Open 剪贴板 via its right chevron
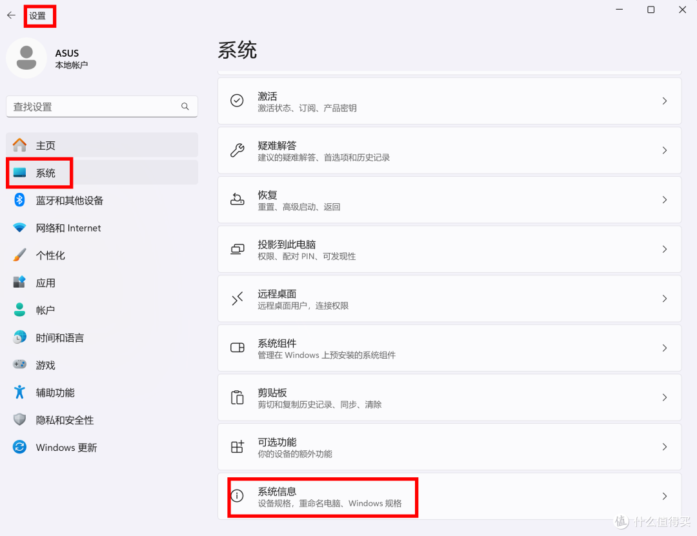The image size is (697, 536). coord(665,397)
